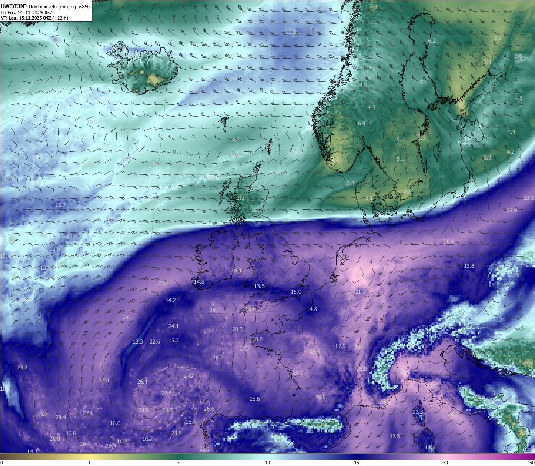Screen dimensions: 535x466
Task: Select the 13.4 value label
Action: (72, 237)
